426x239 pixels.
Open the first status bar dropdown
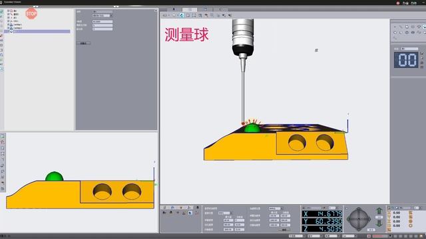pyautogui.click(x=297, y=236)
